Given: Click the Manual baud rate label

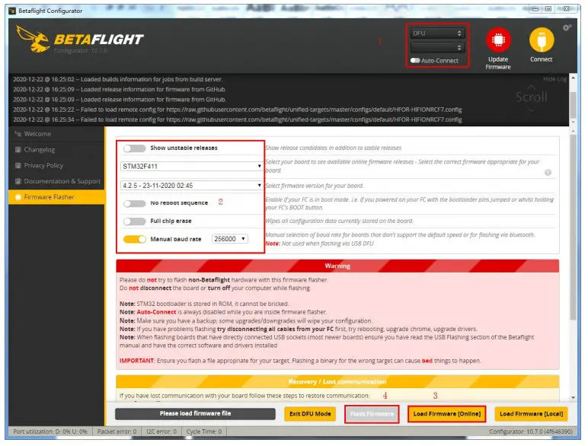Looking at the screenshot, I should coord(175,239).
